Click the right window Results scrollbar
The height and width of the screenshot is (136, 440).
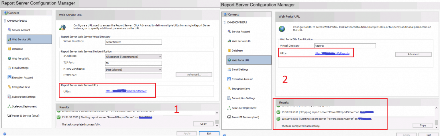click(436, 117)
